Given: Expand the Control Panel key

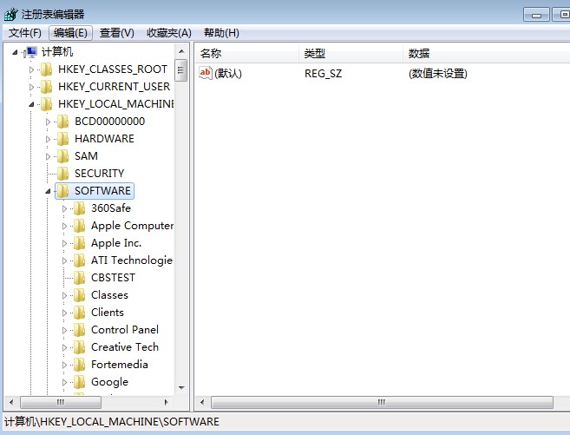Looking at the screenshot, I should (x=65, y=330).
